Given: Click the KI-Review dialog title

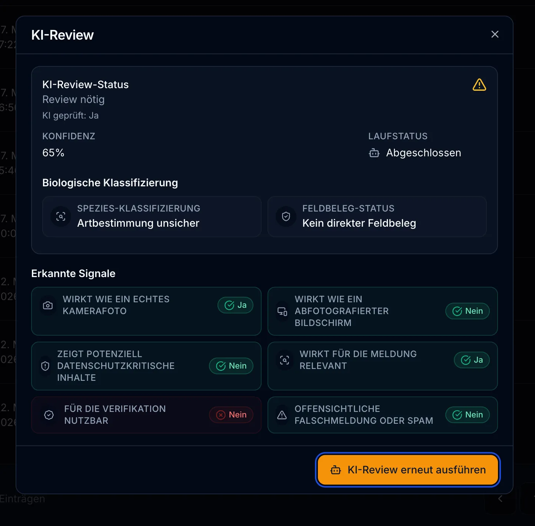Looking at the screenshot, I should 62,35.
